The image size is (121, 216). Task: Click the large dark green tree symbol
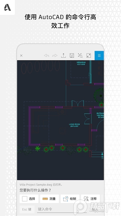click(x=99, y=95)
